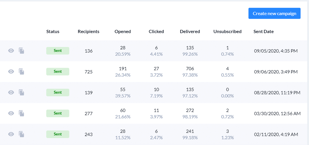
Task: Click the Sent status badge in first row
Action: 58,50
